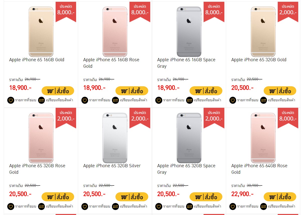Order the iPhone 6S 64GB Rose Gold
301x215 pixels.
coord(280,197)
